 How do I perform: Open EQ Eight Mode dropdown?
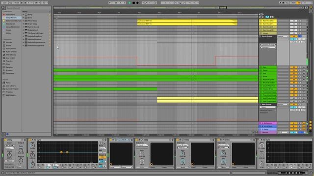(103, 148)
